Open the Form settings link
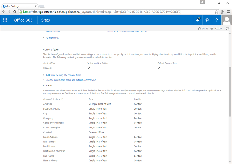Image resolution: width=232 pixels, height=164 pixels. (x=52, y=38)
